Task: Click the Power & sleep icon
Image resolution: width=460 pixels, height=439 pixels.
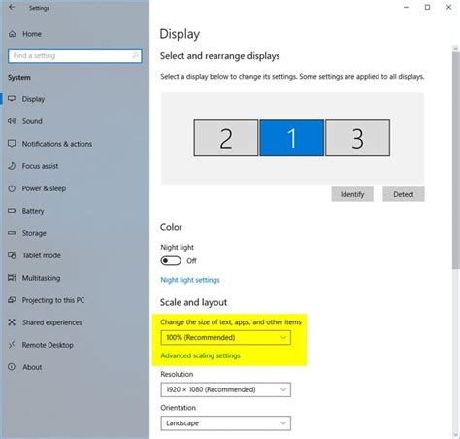Action: [12, 188]
